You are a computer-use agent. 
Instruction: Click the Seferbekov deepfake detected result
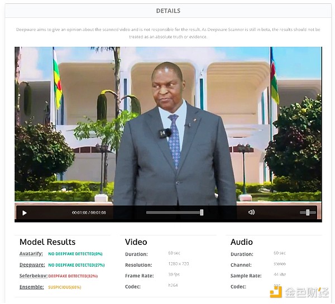pyautogui.click(x=73, y=276)
